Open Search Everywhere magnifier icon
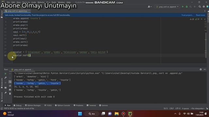Viewport: 209px width, 117px height. pos(200,6)
